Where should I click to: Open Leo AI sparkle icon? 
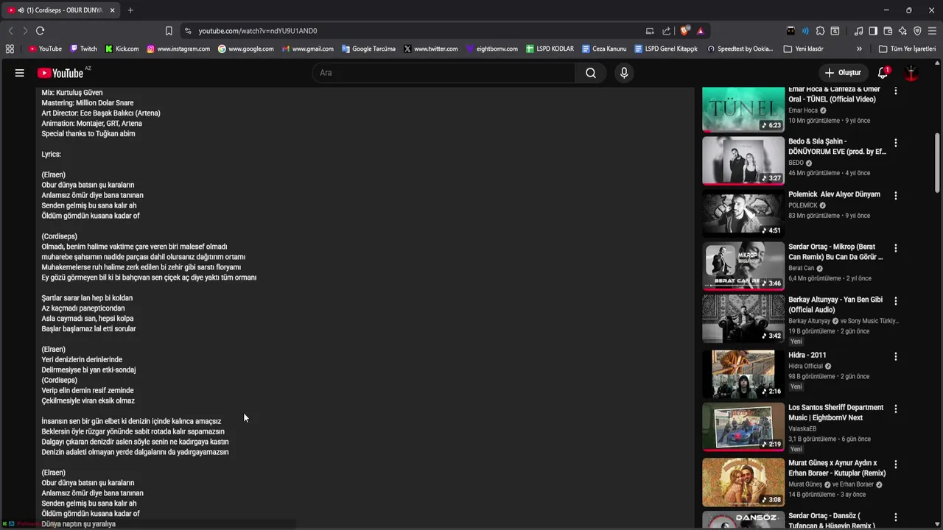point(902,31)
